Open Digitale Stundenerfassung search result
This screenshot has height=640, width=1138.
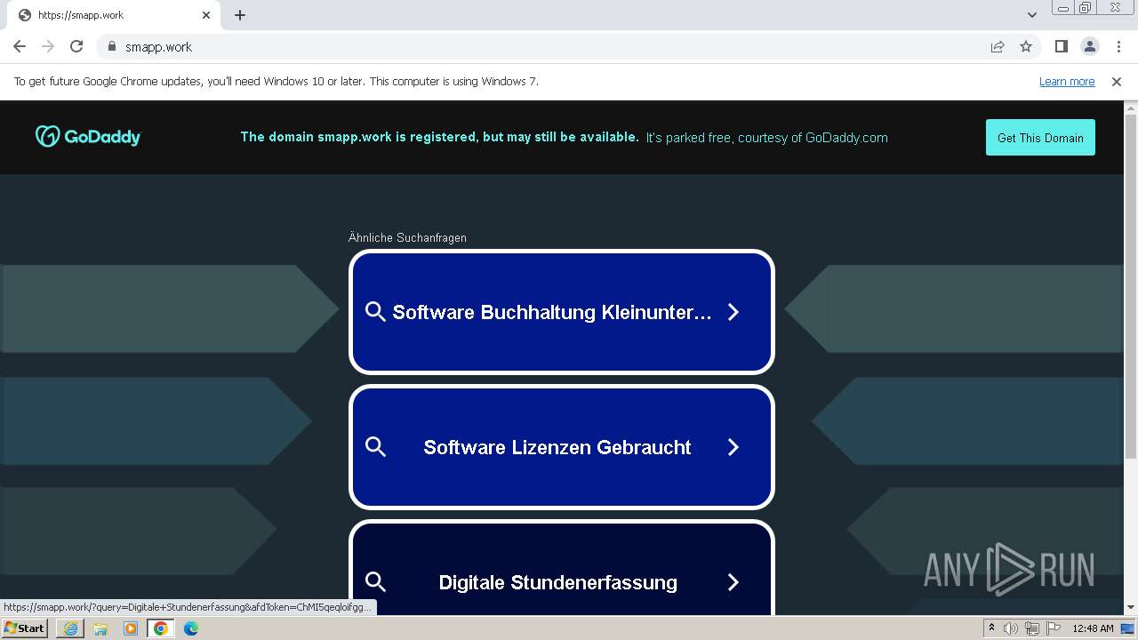[562, 569]
